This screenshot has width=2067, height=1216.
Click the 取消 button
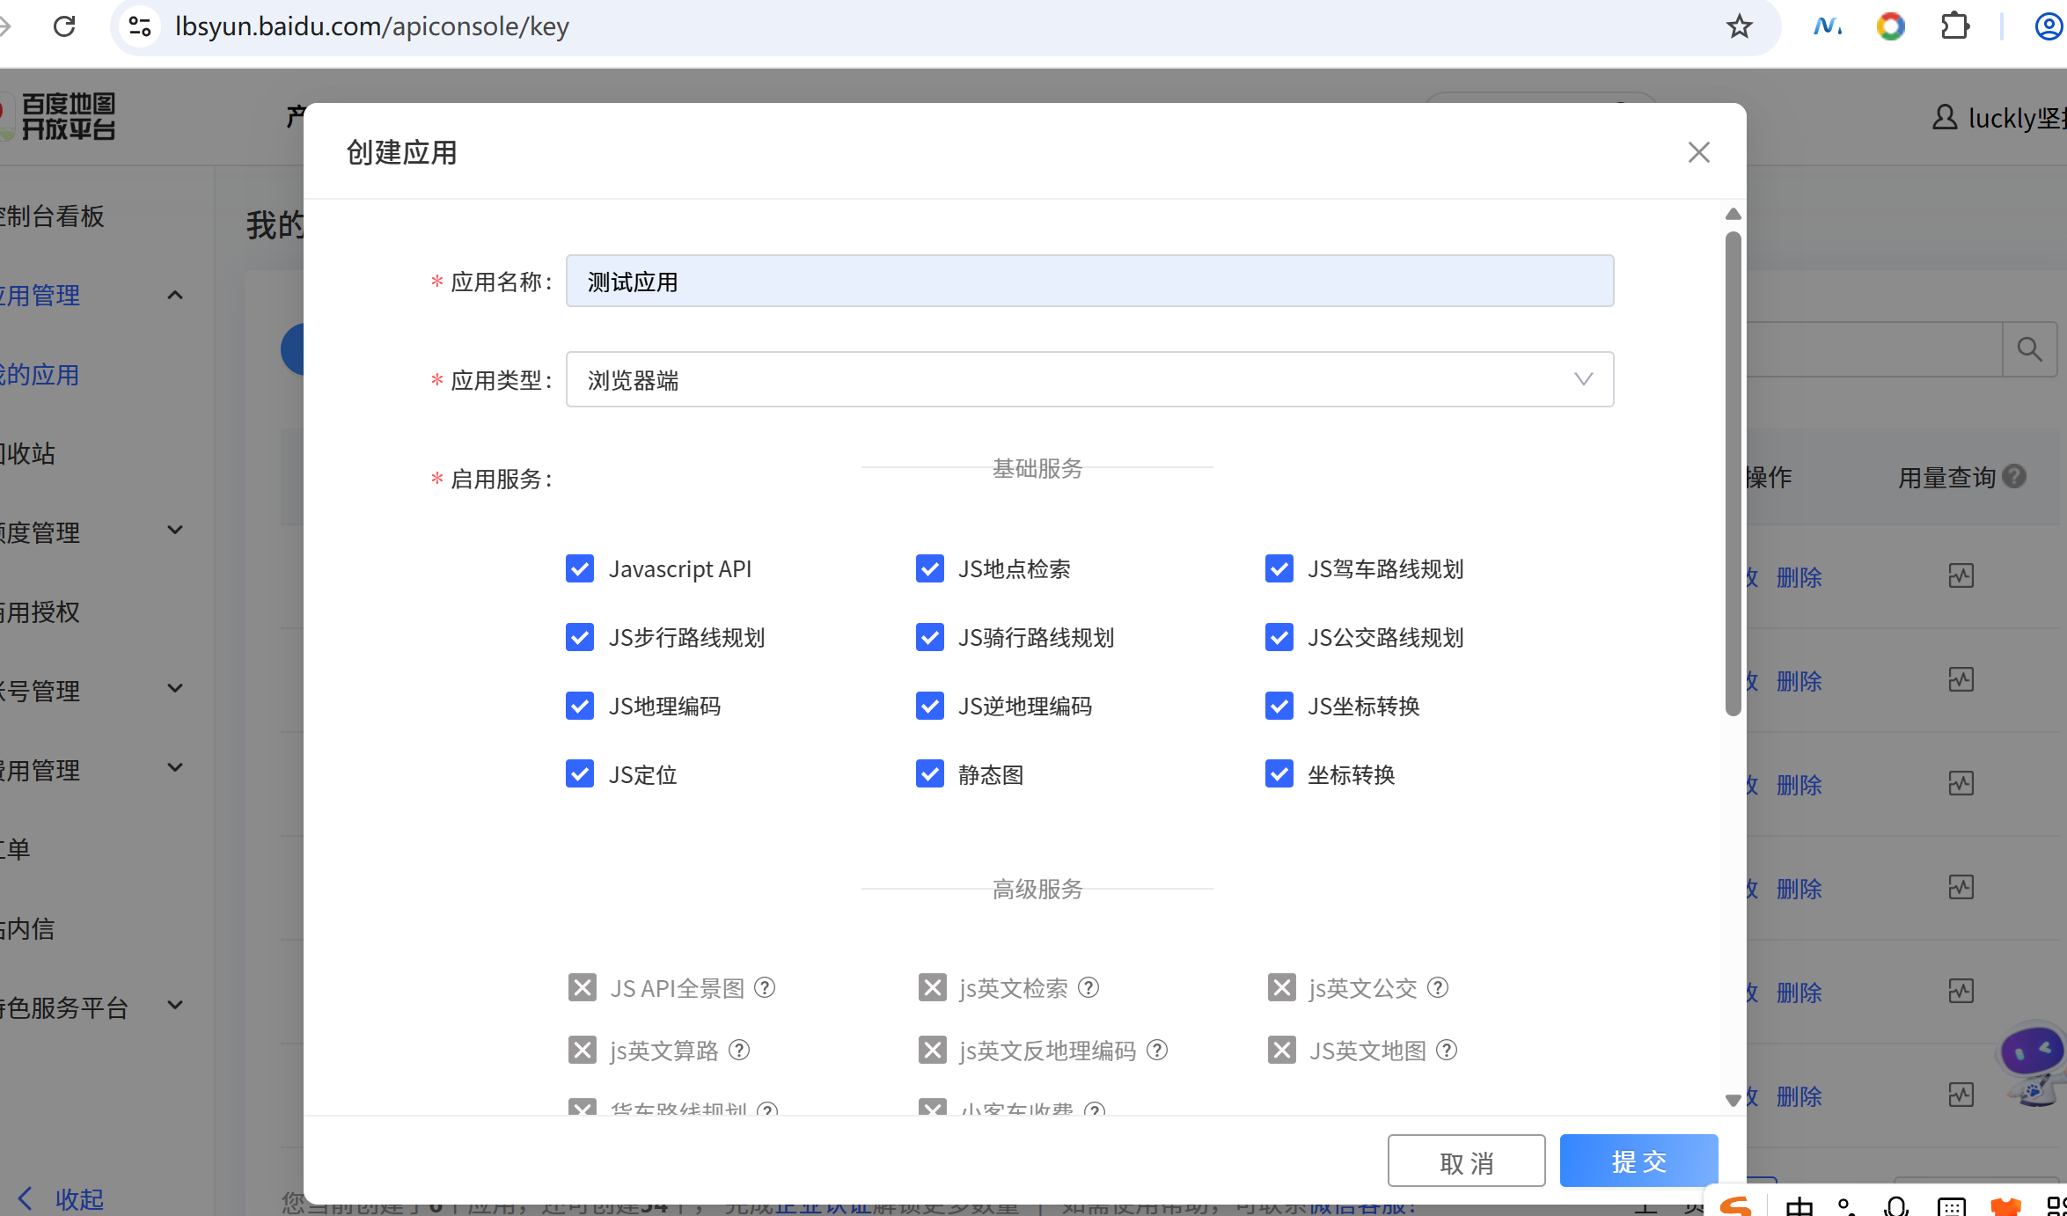click(1466, 1161)
